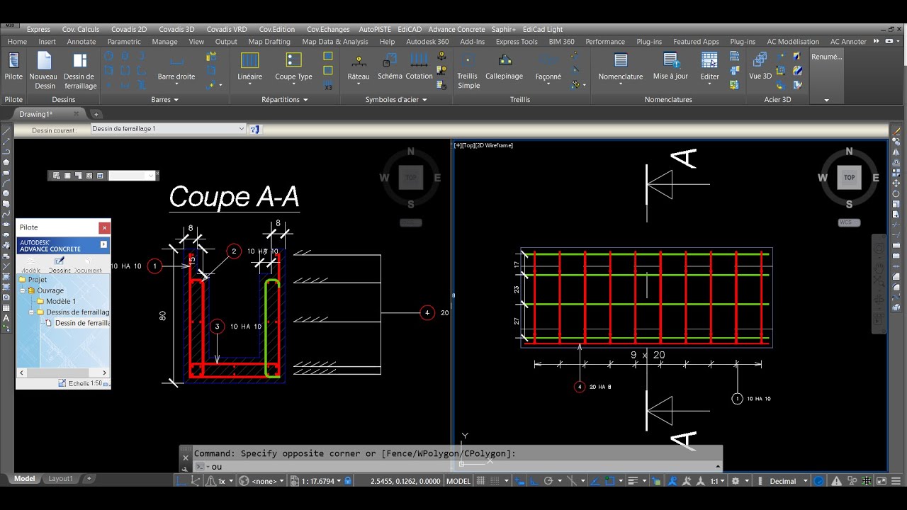Click the Modèle icon in Pilote panel
The image size is (907, 510).
click(x=30, y=264)
